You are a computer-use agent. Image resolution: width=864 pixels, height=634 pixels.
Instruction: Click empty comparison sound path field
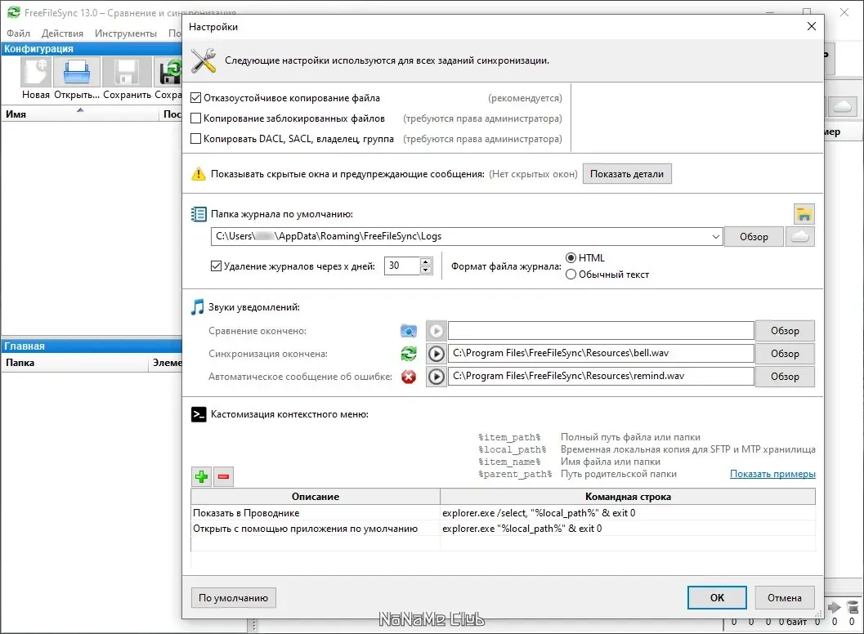click(x=601, y=331)
